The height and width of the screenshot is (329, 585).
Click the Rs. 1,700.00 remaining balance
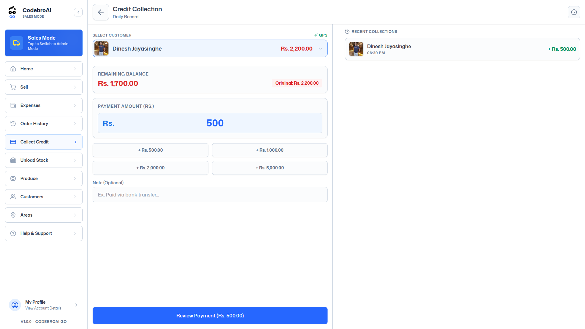(118, 83)
